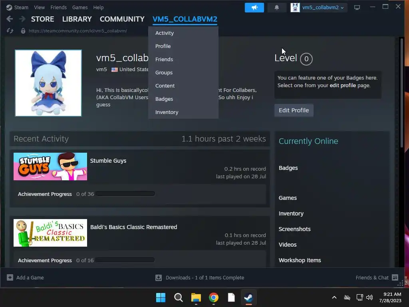Switch to Big Picture mode with the monitor icon

click(357, 8)
